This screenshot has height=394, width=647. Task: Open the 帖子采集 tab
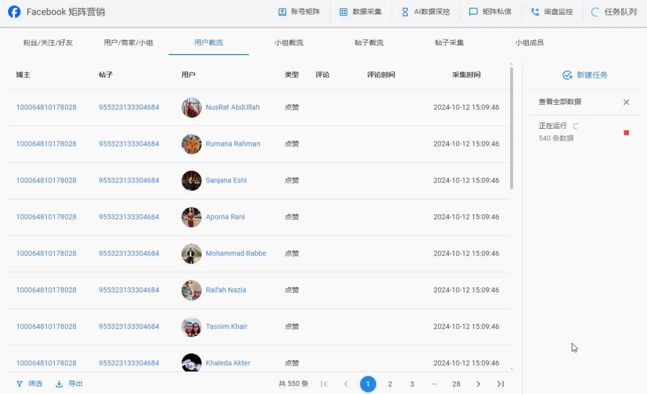[448, 42]
